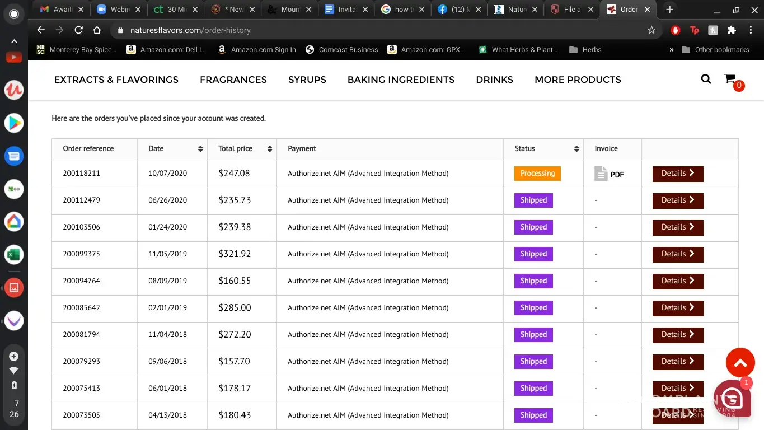Launch Play Store from the shelf
The image size is (764, 430).
pos(14,123)
